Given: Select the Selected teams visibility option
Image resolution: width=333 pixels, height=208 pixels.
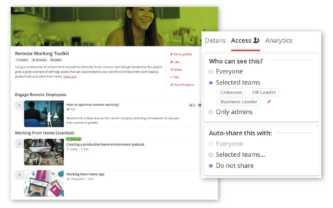Looking at the screenshot, I should [211, 83].
